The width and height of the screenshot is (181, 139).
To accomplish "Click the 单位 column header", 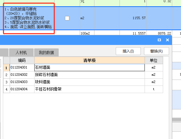I will (x=154, y=60).
